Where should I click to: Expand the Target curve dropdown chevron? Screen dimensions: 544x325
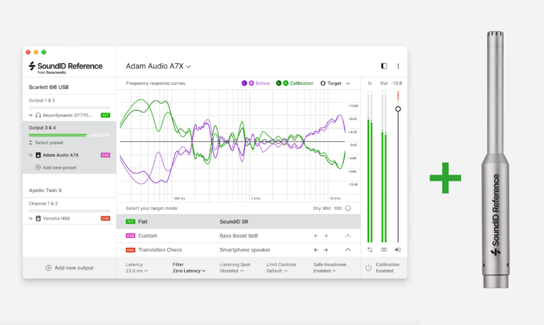tap(348, 83)
